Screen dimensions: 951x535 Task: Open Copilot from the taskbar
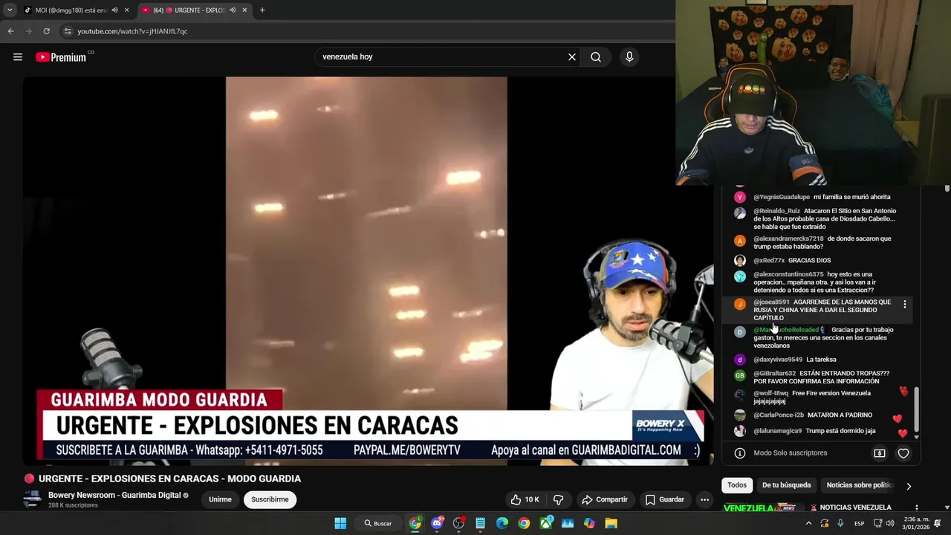(x=589, y=523)
